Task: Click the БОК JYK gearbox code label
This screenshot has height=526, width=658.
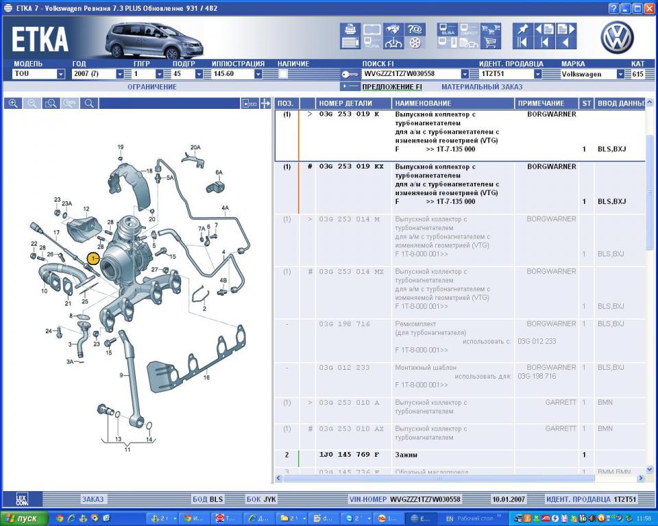Action: coord(261,499)
